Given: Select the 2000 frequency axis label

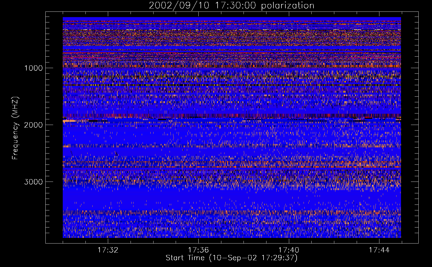Looking at the screenshot, I should (x=33, y=125).
